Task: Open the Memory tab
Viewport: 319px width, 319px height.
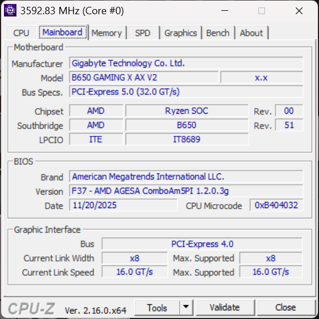Action: pos(107,33)
